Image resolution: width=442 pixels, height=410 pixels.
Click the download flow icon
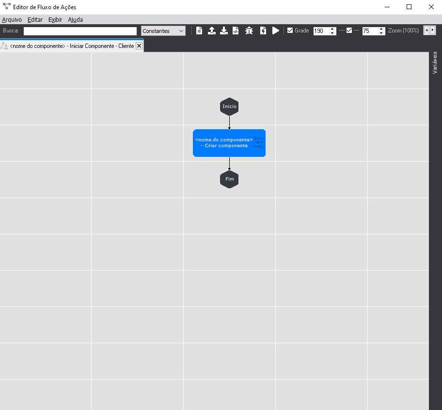point(224,31)
